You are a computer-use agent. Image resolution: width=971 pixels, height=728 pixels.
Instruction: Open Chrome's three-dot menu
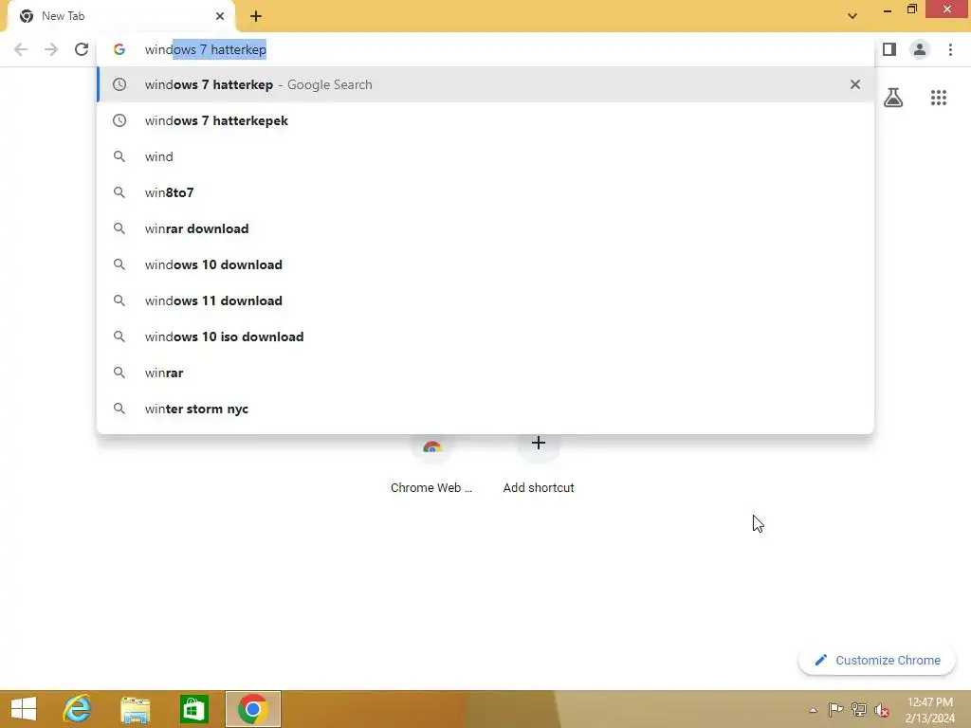[950, 49]
